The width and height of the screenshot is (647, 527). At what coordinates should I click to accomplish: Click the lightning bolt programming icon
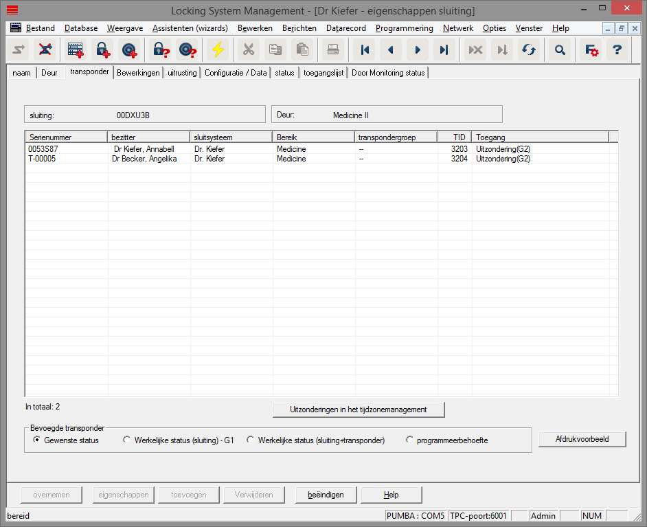click(217, 49)
